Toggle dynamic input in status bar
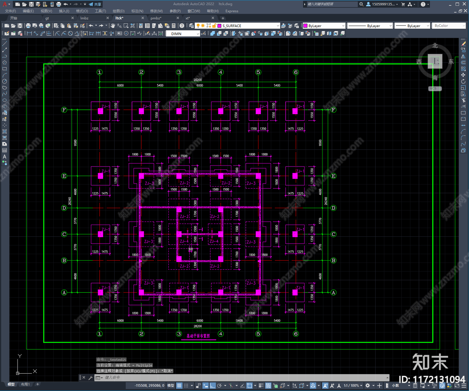This screenshot has width=469, height=391. (205, 385)
